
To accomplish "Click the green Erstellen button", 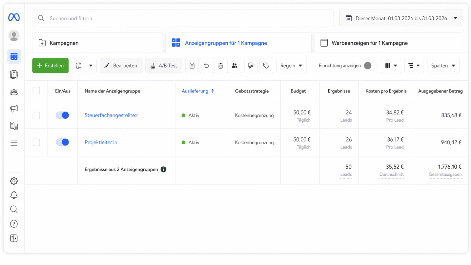I will 50,66.
